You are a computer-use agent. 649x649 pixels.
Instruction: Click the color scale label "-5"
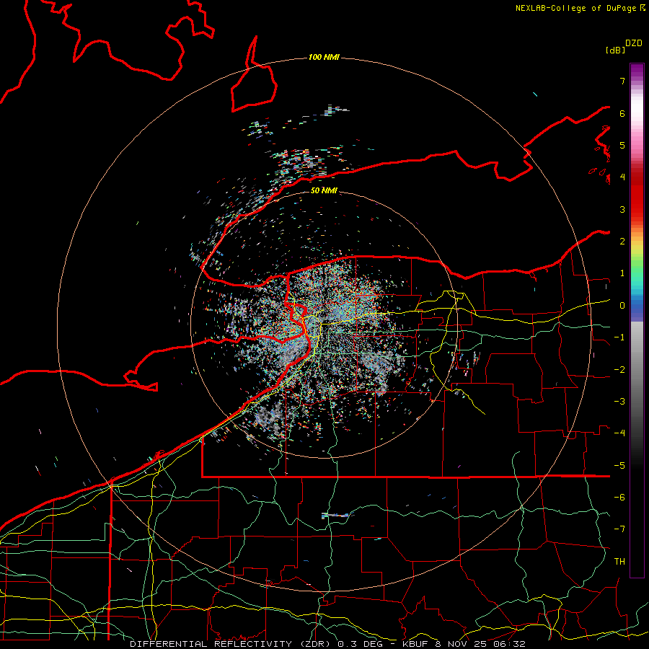[x=619, y=466]
